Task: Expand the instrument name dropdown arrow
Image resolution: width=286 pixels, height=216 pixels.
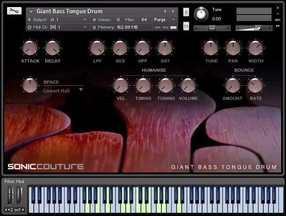Action: 31,11
